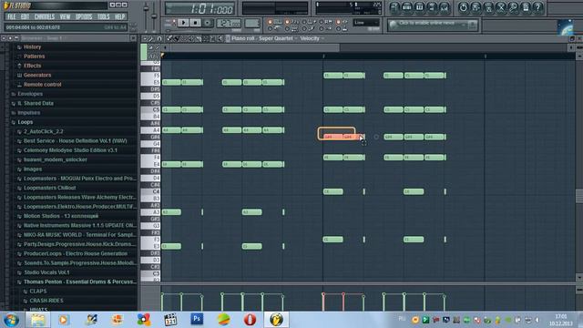Click the circular arrow undo icon
583x328 pixels.
tap(464, 7)
